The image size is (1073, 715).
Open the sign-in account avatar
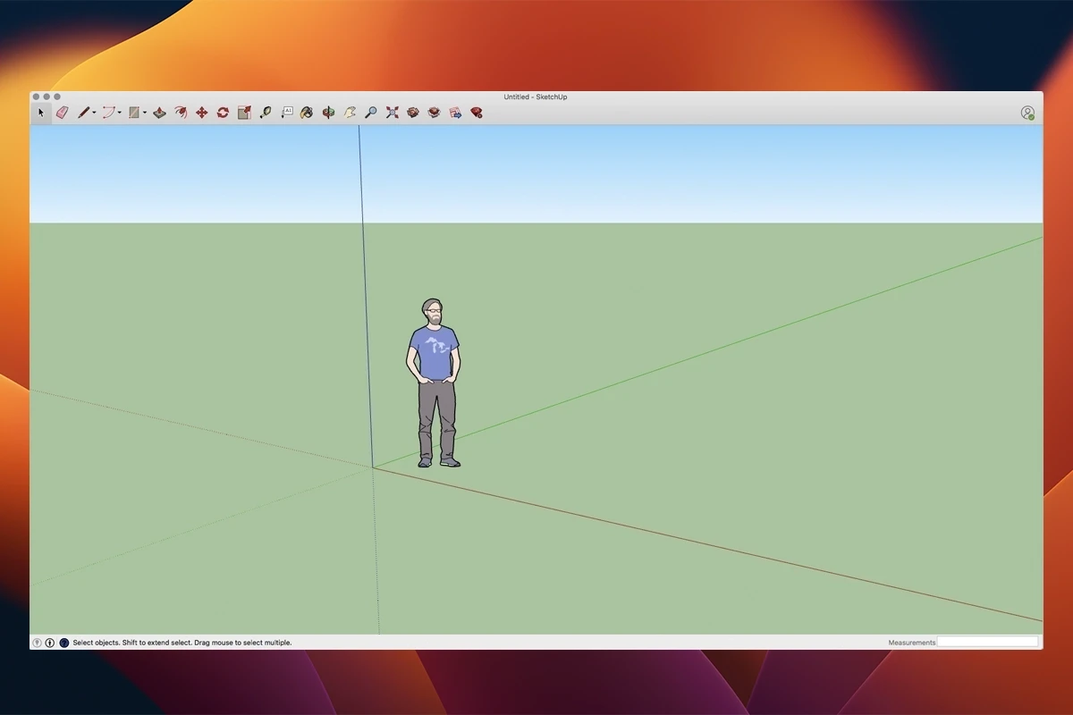tap(1027, 112)
